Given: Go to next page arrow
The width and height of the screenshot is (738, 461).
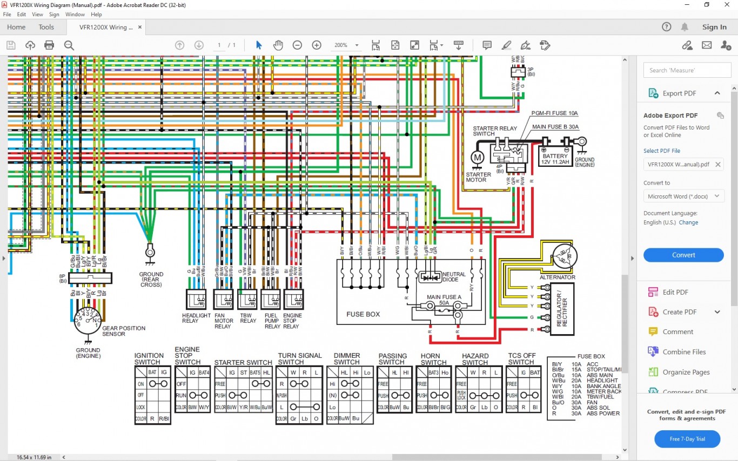Looking at the screenshot, I should [199, 45].
